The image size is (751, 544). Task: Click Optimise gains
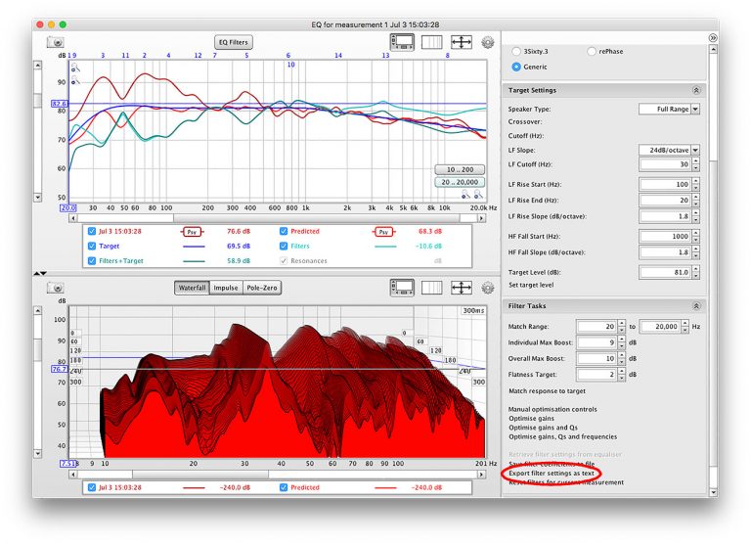point(531,419)
